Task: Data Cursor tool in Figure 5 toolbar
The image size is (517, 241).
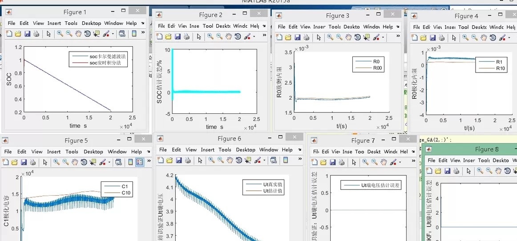Action: [93, 162]
